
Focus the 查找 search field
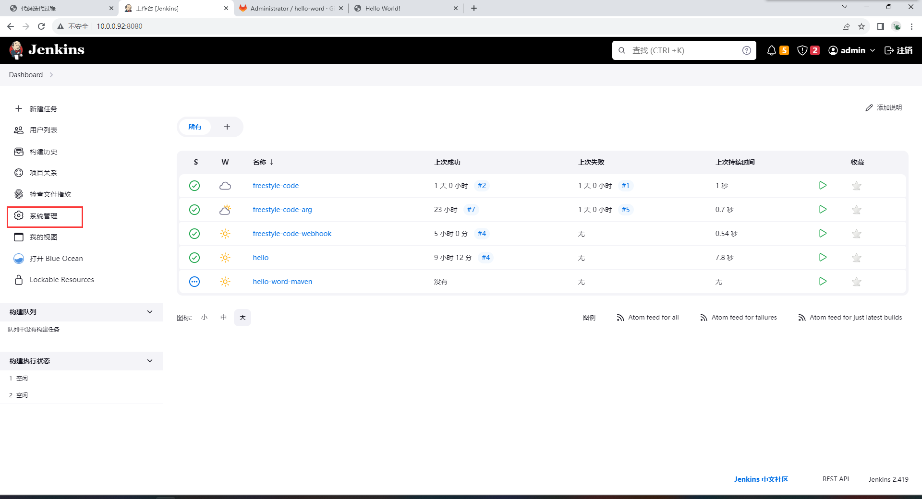(x=684, y=50)
